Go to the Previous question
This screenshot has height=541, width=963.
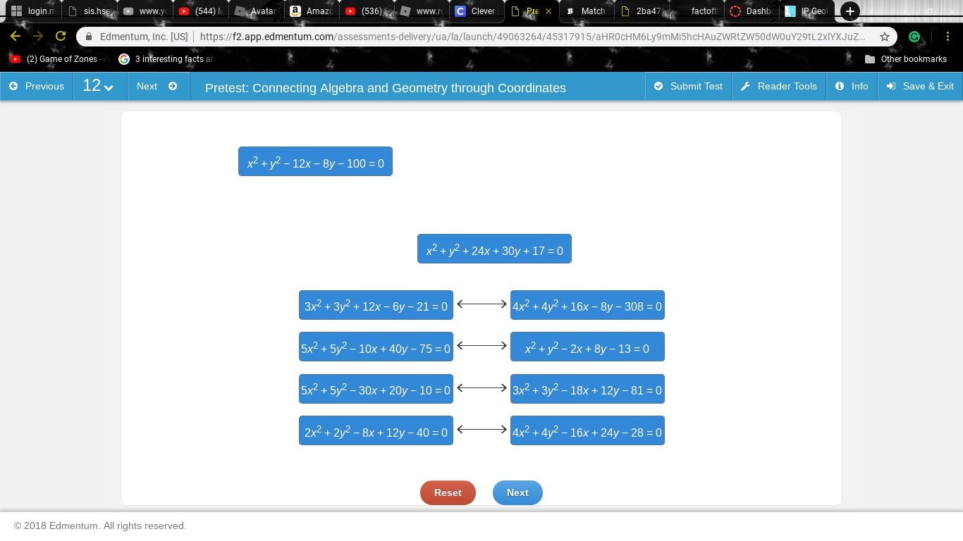coord(37,86)
